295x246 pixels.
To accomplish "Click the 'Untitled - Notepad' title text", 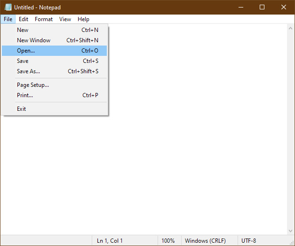I will (37, 8).
